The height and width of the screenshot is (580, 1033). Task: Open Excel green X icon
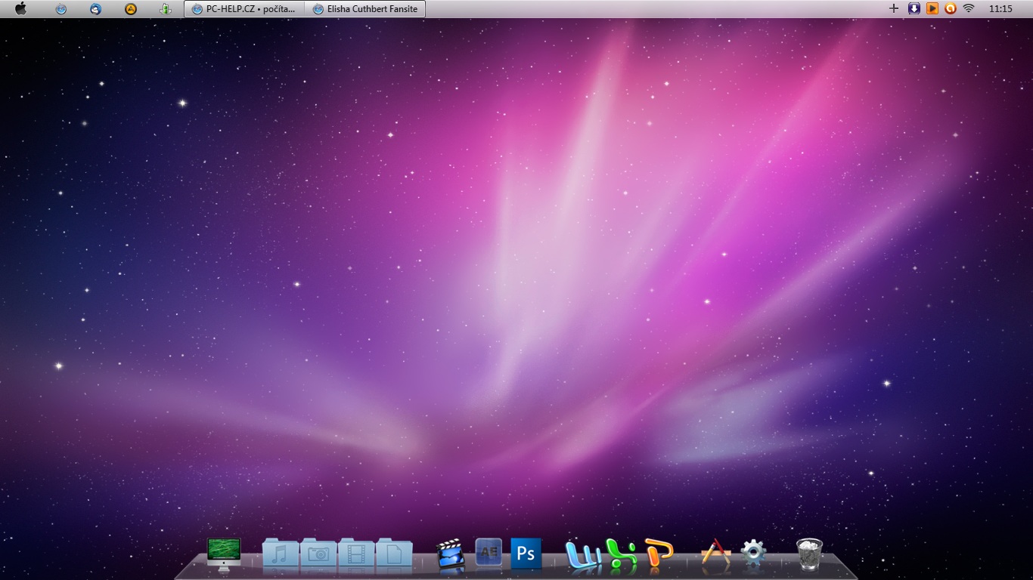click(x=621, y=556)
